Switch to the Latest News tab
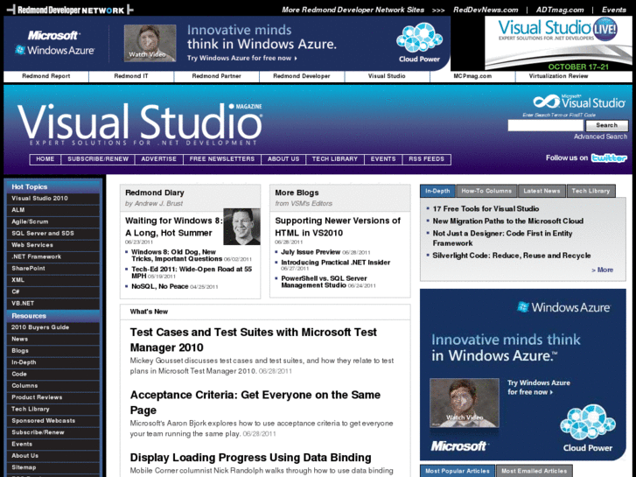The image size is (636, 477). pos(542,191)
